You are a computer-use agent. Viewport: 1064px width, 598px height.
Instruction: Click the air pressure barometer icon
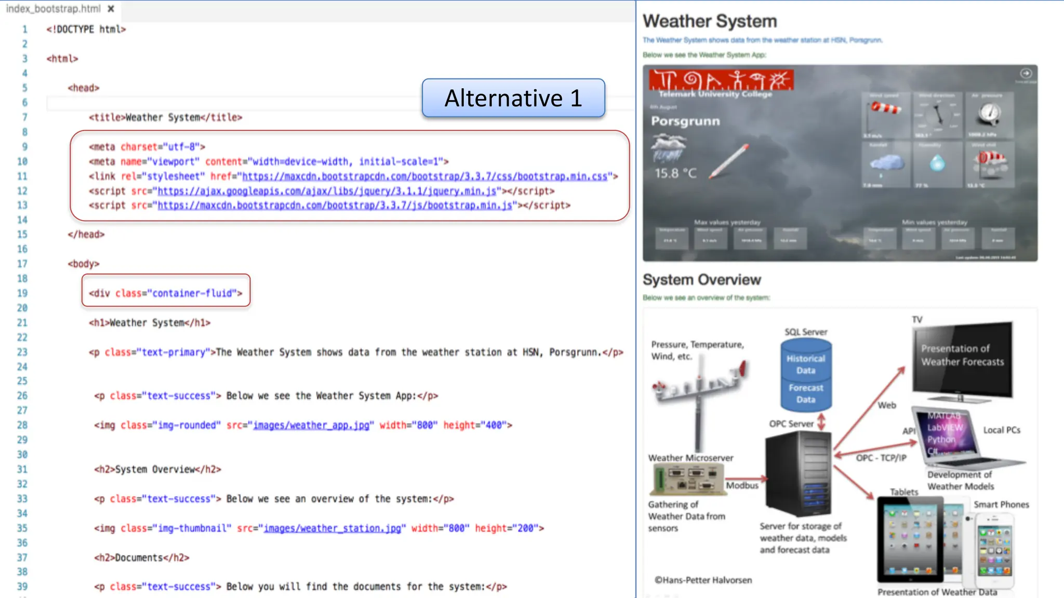[x=990, y=113]
